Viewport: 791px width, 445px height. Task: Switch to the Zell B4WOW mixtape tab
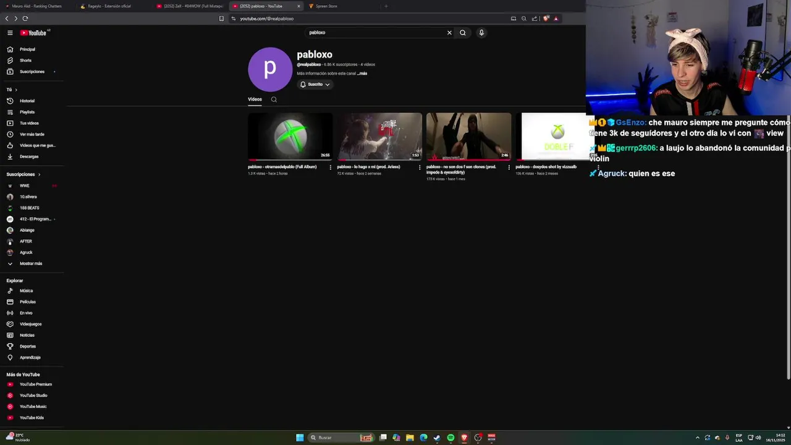[x=190, y=6]
